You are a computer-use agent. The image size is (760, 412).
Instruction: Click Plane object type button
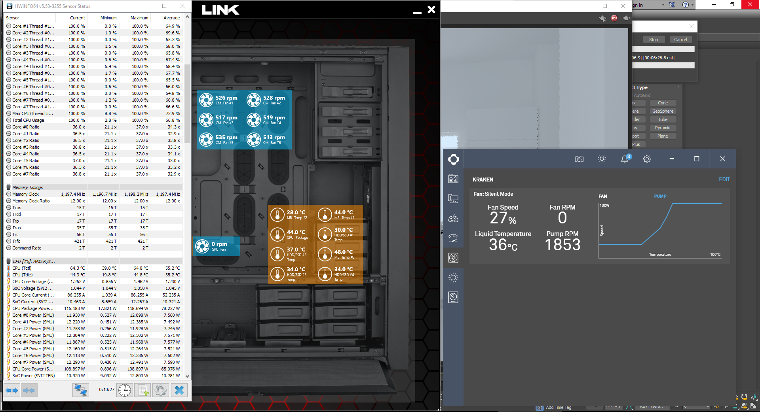click(x=663, y=136)
